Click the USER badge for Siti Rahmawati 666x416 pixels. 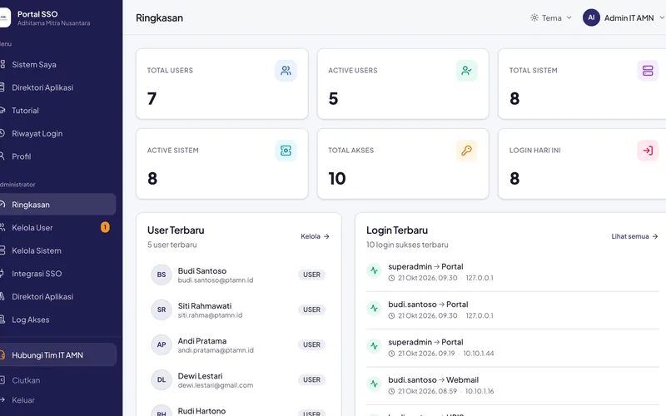[311, 310]
